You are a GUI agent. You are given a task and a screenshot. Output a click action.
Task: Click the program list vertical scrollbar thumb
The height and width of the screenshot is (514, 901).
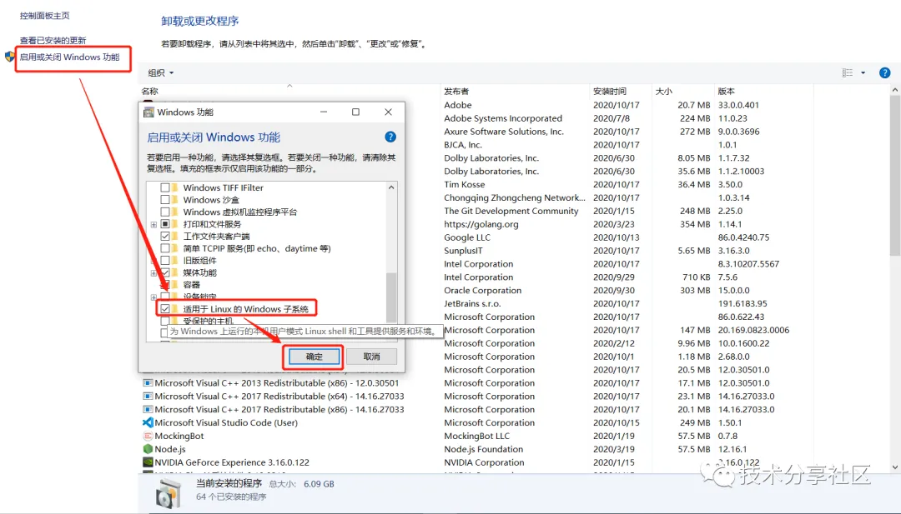pyautogui.click(x=895, y=176)
